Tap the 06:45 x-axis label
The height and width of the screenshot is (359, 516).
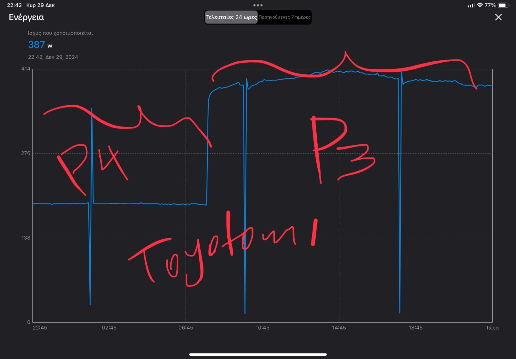point(186,328)
